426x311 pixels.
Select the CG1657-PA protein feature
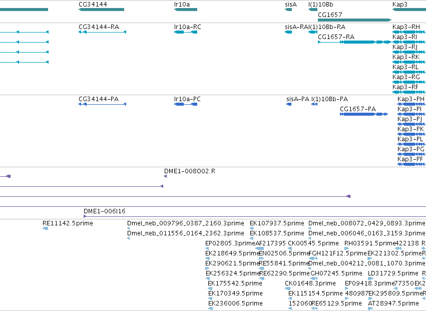pos(364,114)
